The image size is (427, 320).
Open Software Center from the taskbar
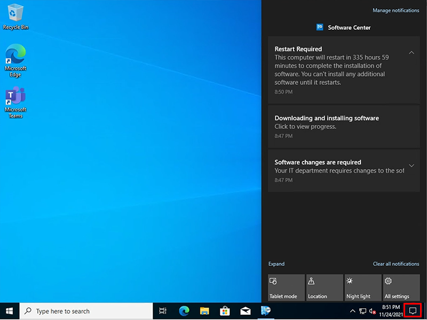click(266, 311)
